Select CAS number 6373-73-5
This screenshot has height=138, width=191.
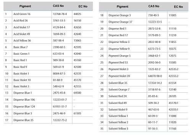[x=154, y=49]
